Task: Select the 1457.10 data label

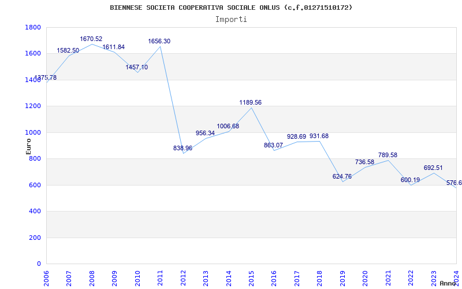Action: coord(137,67)
